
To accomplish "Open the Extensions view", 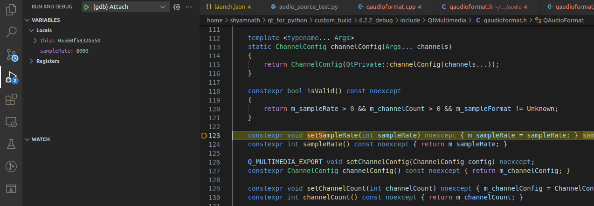I will pyautogui.click(x=11, y=100).
